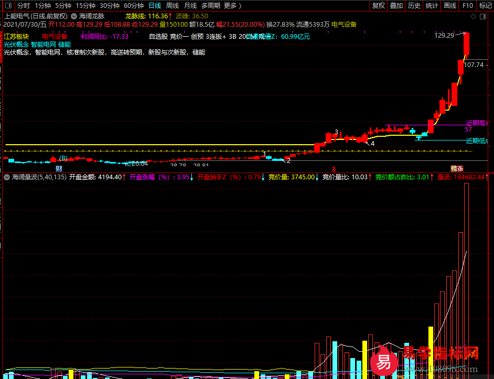Click the 叠加 overlay button
This screenshot has height=379, width=494.
[396, 6]
